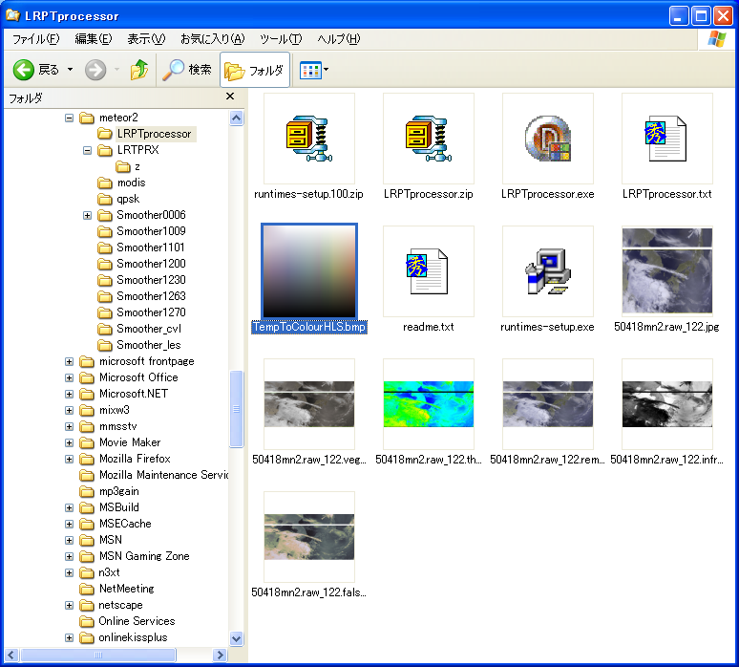Expand the MSN Gaming Zone node
The height and width of the screenshot is (667, 739).
click(70, 556)
